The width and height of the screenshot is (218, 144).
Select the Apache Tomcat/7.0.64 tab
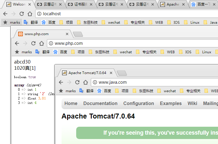pyautogui.click(x=87, y=73)
